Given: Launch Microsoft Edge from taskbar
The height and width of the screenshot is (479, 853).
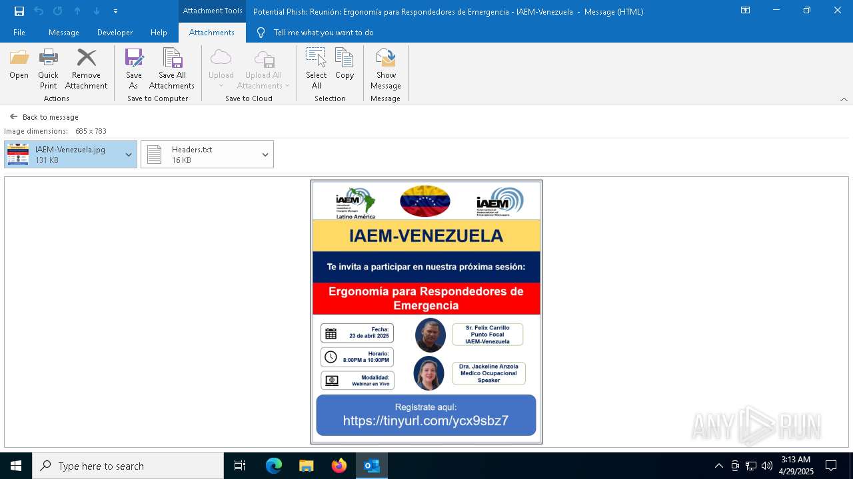Looking at the screenshot, I should (x=274, y=466).
